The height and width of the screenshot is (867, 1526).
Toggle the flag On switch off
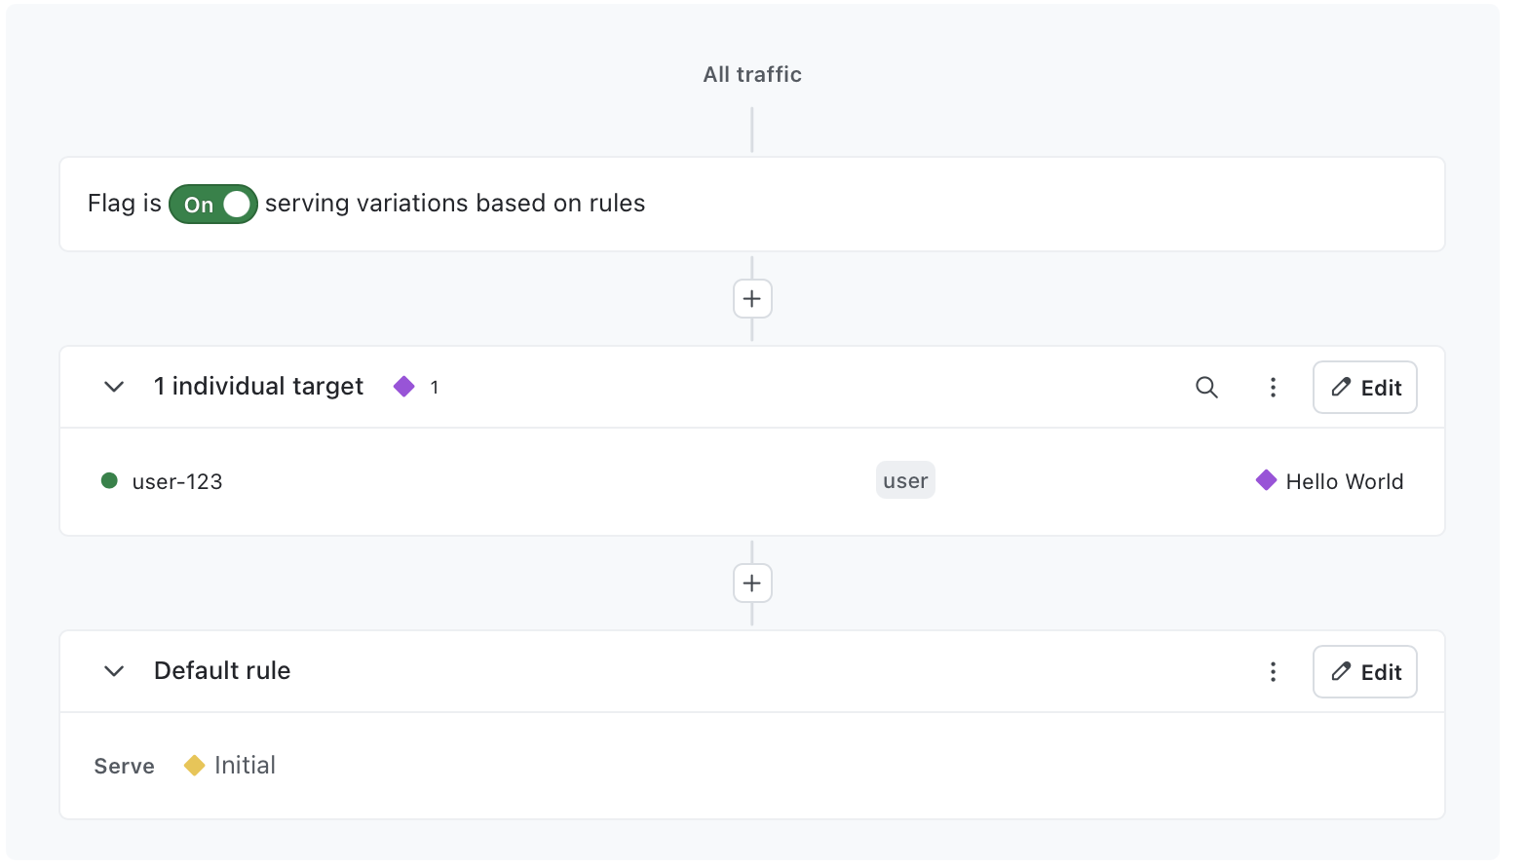(x=213, y=205)
